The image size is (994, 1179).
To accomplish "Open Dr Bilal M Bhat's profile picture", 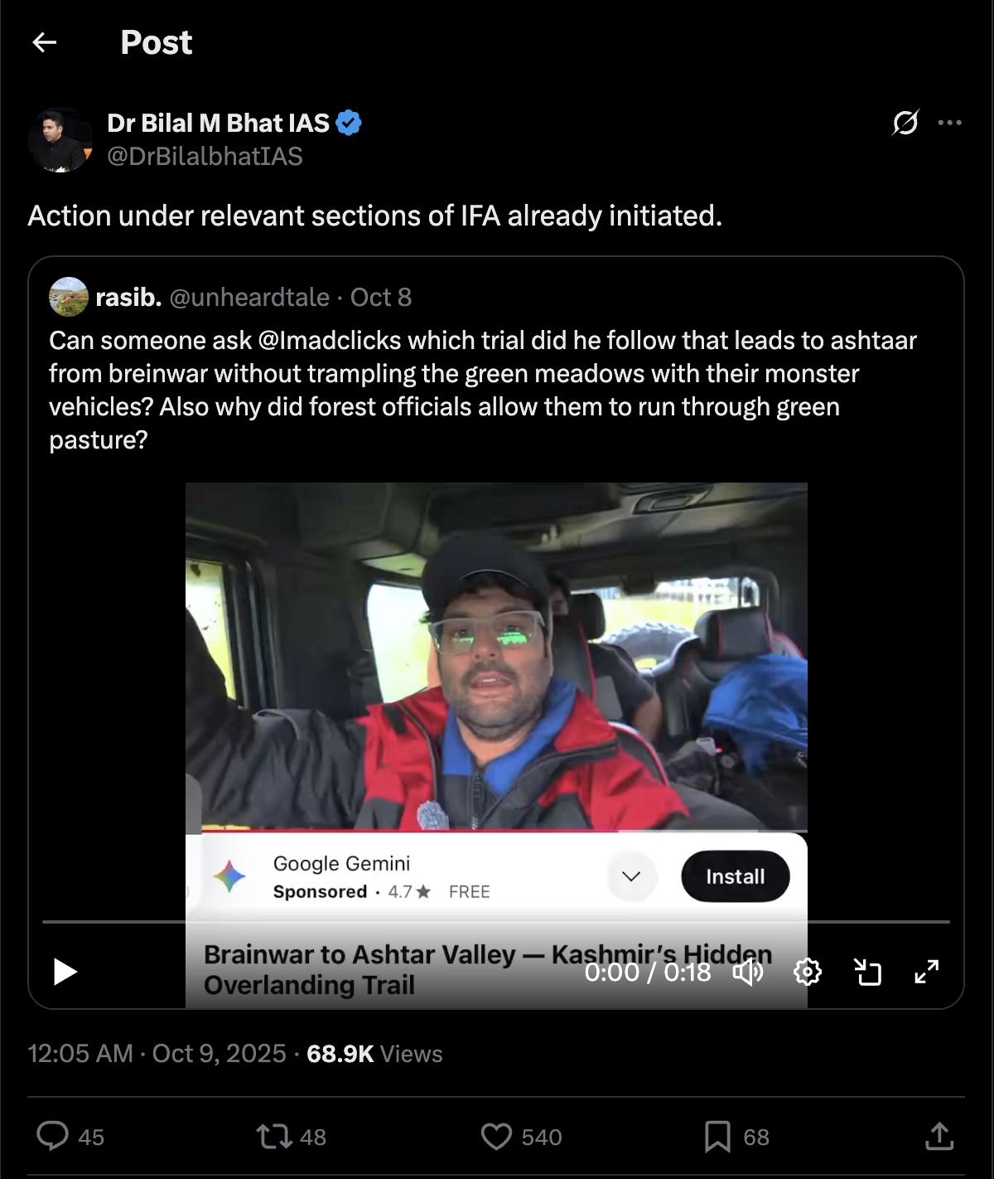I will click(60, 140).
